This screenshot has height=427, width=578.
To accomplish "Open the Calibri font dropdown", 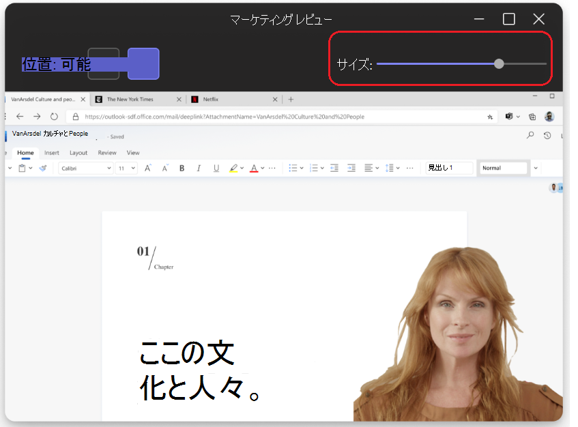I will (x=85, y=168).
